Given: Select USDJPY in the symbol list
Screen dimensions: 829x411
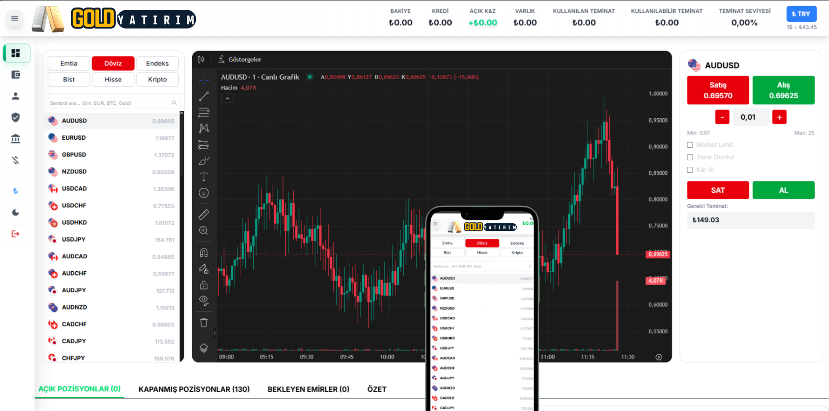Looking at the screenshot, I should 111,240.
